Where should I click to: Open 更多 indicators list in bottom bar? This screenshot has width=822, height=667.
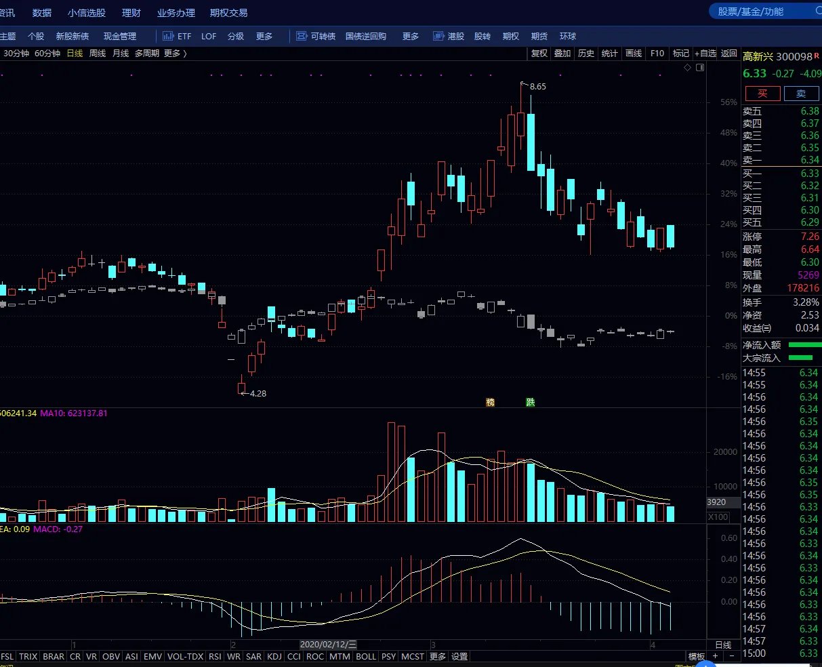(x=438, y=656)
